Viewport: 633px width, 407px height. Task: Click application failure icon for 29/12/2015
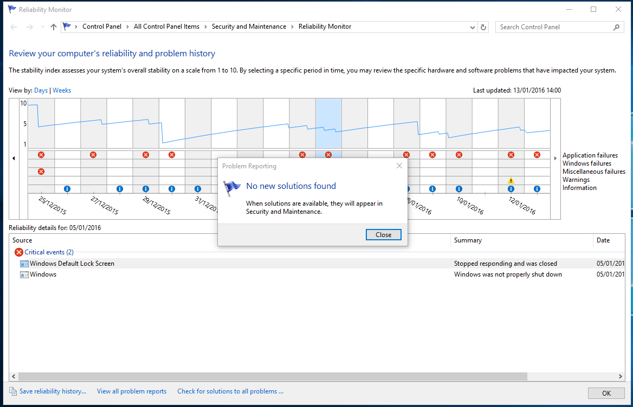146,155
